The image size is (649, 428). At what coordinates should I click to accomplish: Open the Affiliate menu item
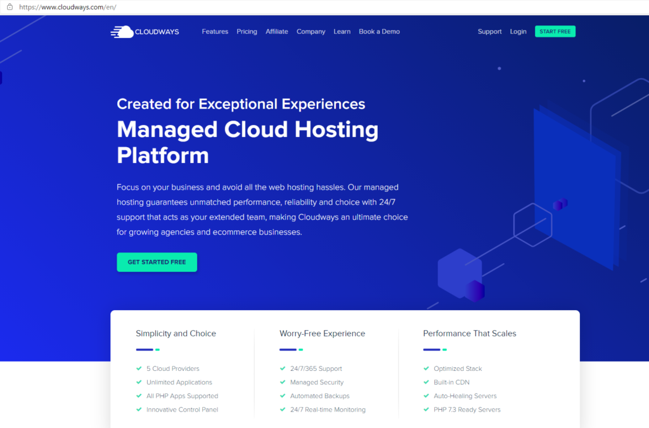276,32
